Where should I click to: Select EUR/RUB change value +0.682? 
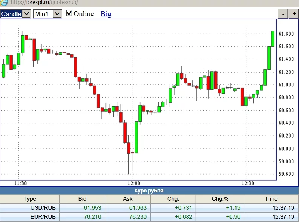pyautogui.click(x=183, y=217)
